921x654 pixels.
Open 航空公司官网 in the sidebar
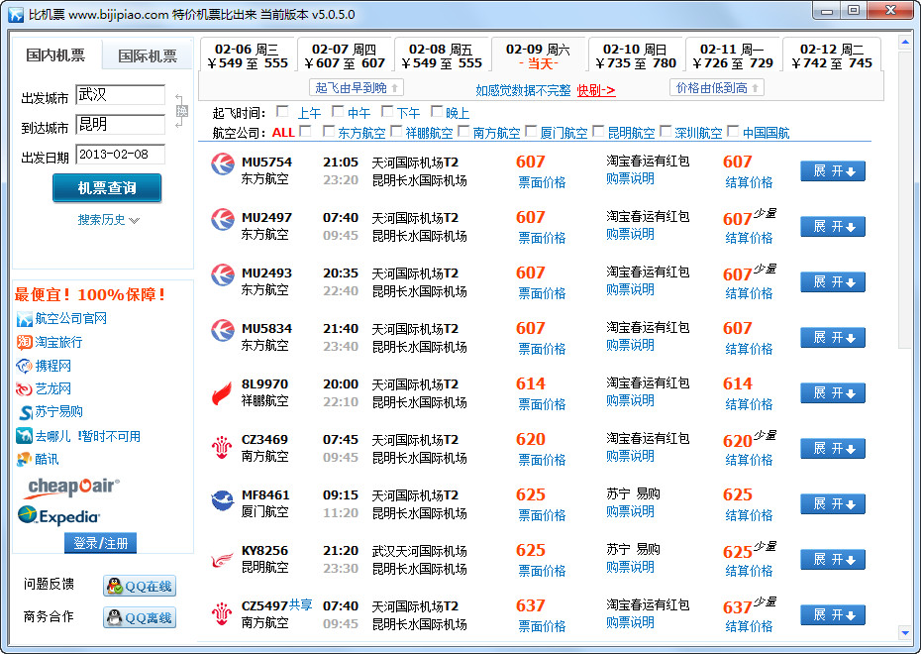click(70, 318)
